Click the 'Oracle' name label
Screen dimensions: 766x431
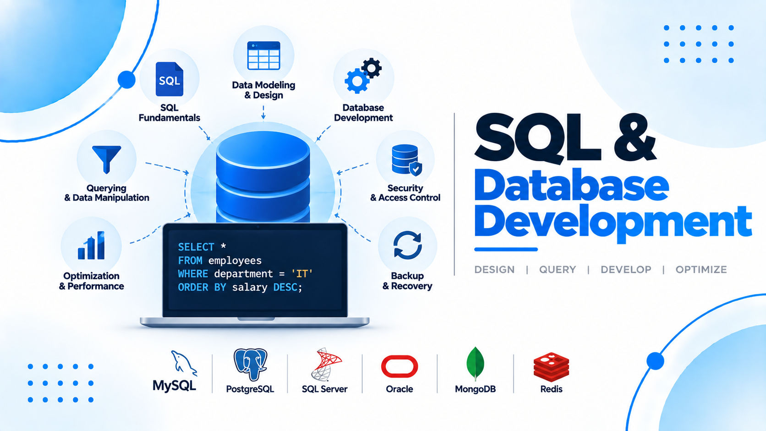pos(399,389)
